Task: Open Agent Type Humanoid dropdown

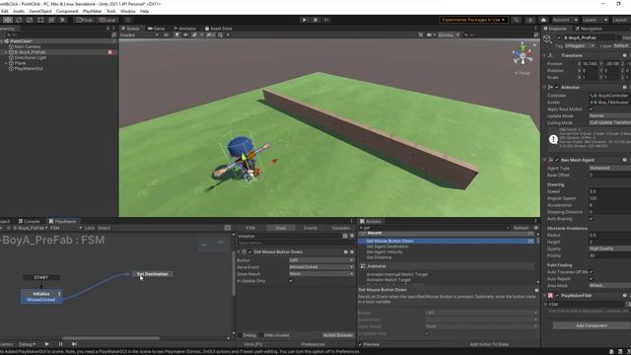Action: click(x=609, y=168)
